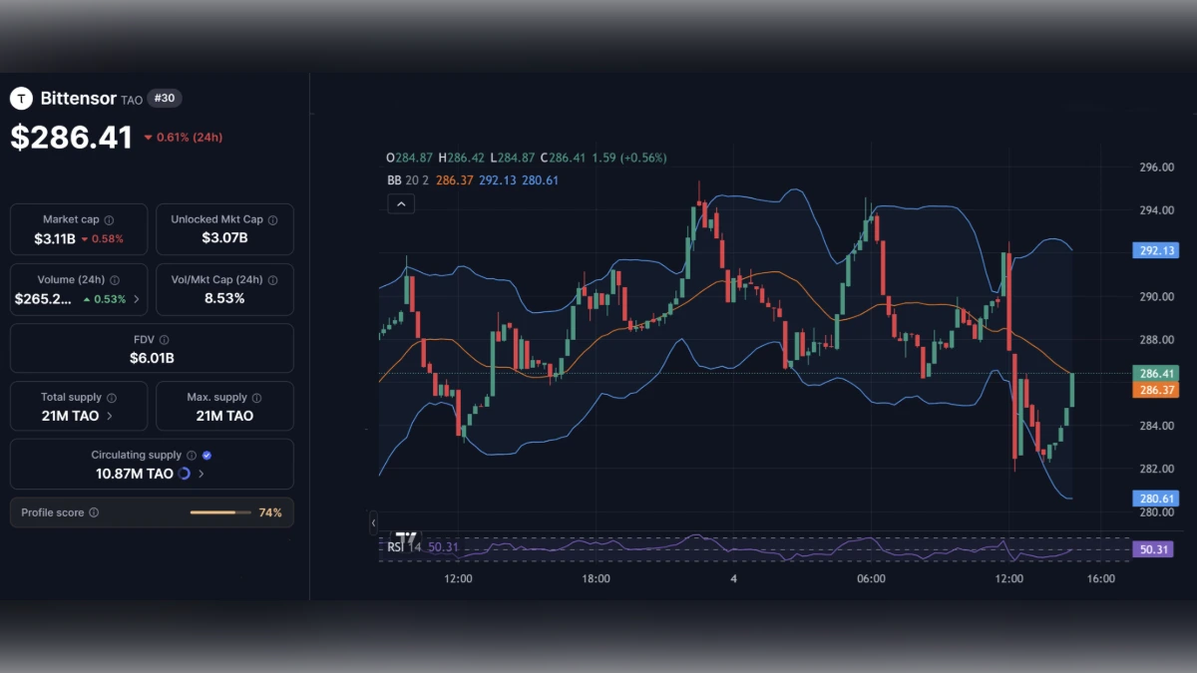Open the FDV info icon
Image resolution: width=1197 pixels, height=673 pixels.
click(x=165, y=340)
